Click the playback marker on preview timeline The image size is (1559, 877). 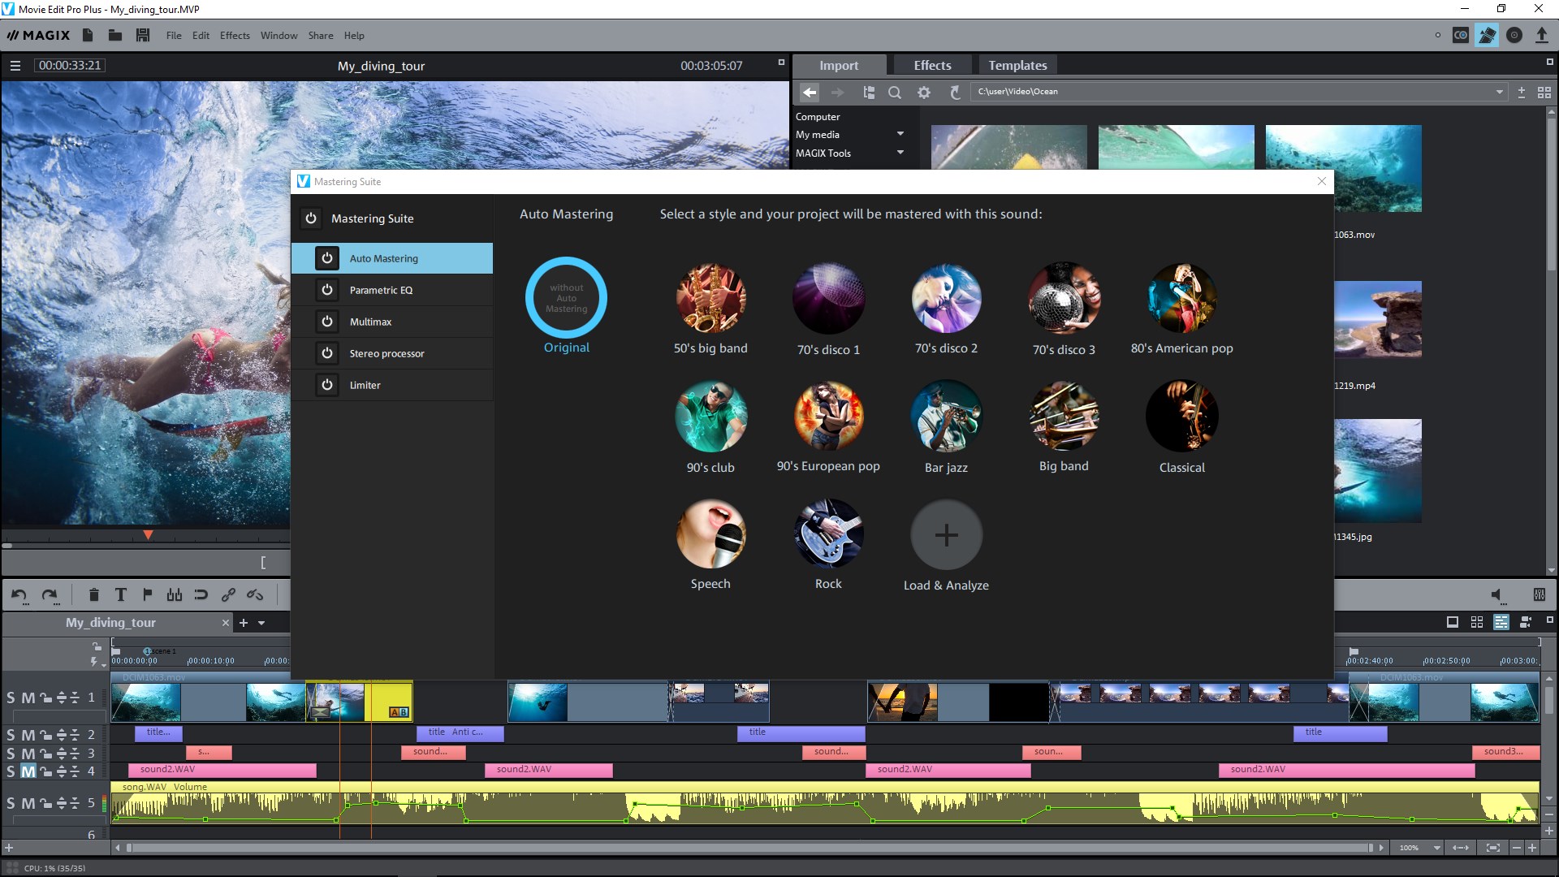click(148, 535)
